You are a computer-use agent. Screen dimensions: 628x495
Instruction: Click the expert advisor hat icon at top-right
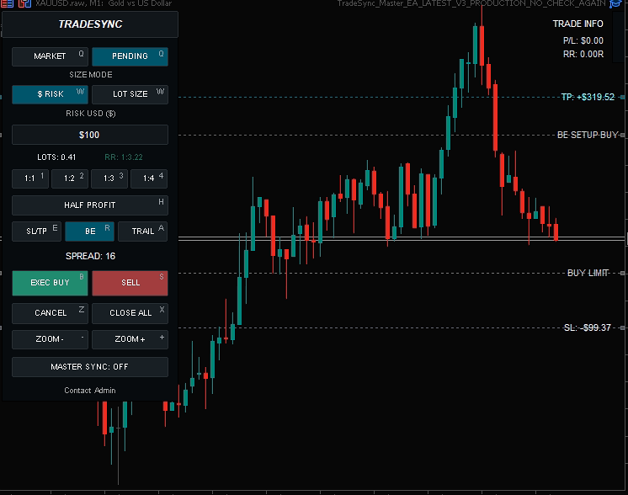coord(615,3)
